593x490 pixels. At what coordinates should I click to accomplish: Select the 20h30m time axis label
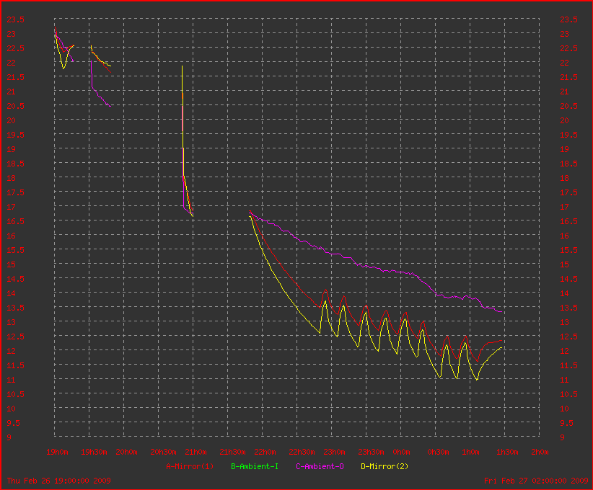pyautogui.click(x=163, y=453)
